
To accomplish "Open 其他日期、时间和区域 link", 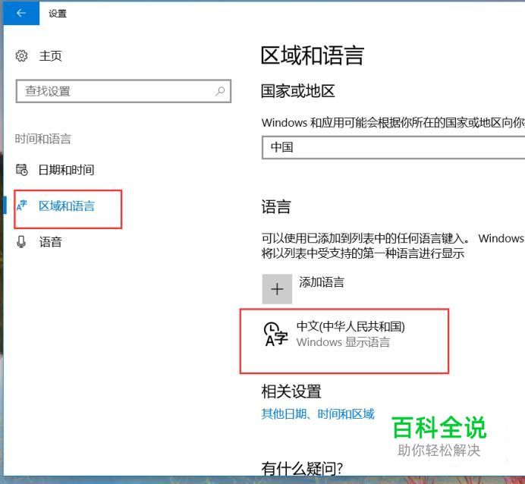I will click(x=318, y=414).
